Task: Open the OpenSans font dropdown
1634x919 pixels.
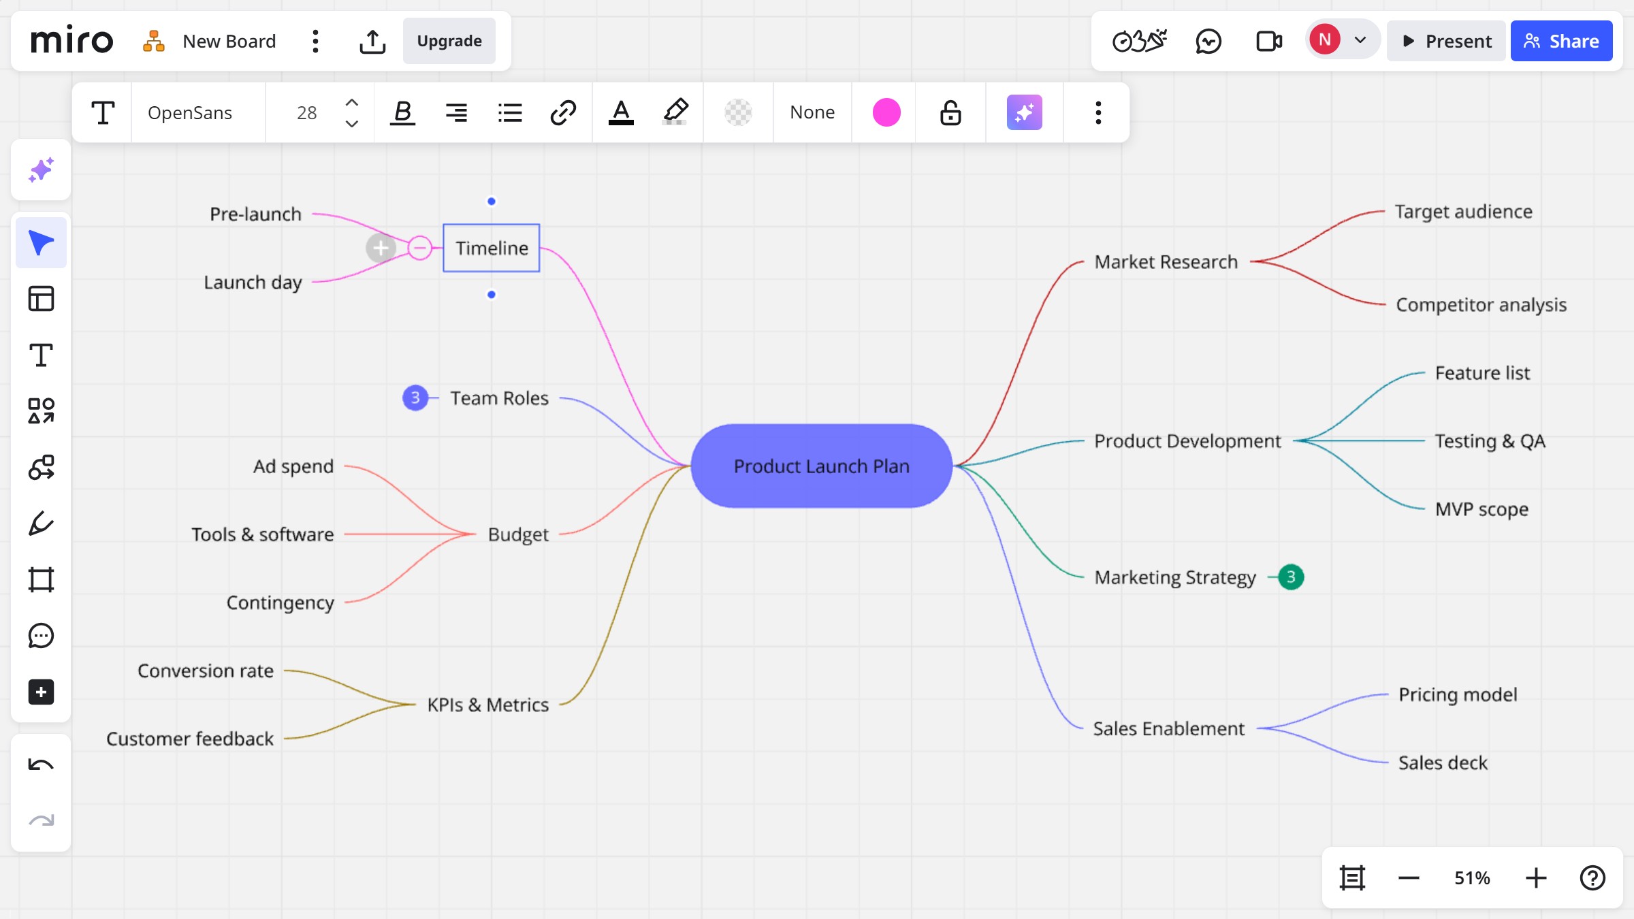Action: pos(190,112)
